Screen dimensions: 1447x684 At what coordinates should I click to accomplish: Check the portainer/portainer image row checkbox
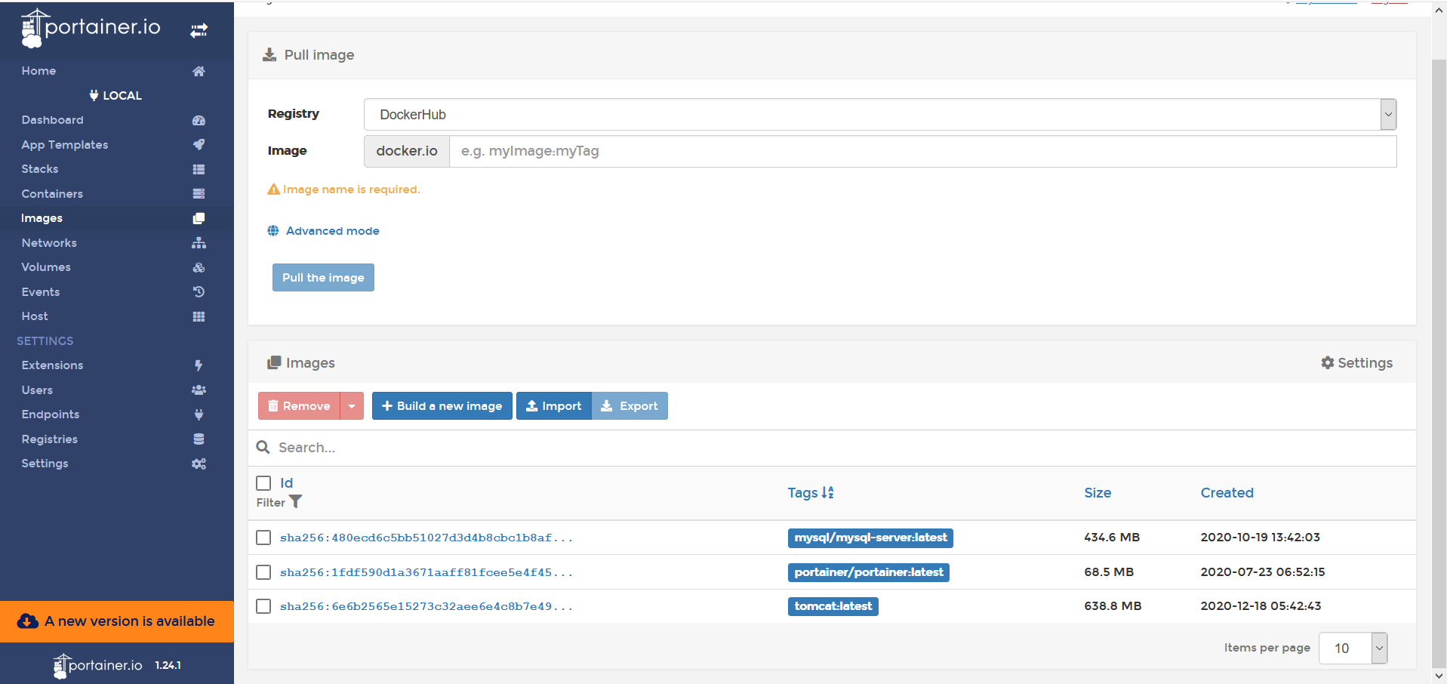click(x=263, y=572)
